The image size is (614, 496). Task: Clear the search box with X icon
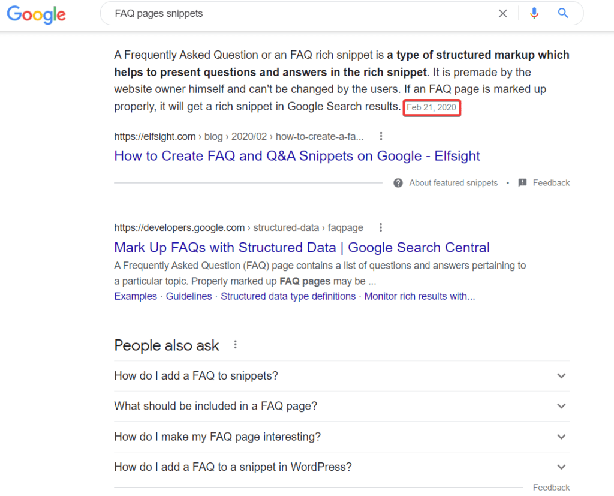pyautogui.click(x=503, y=14)
